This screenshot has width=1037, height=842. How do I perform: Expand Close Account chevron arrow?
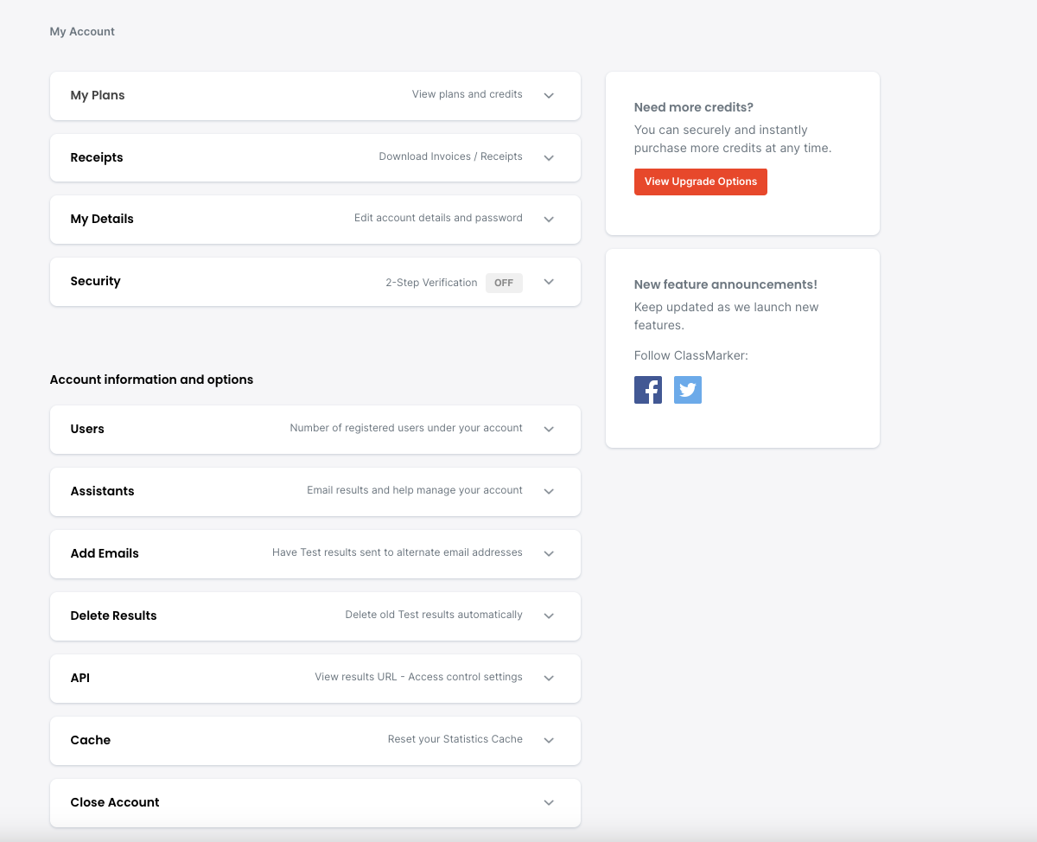pyautogui.click(x=549, y=803)
